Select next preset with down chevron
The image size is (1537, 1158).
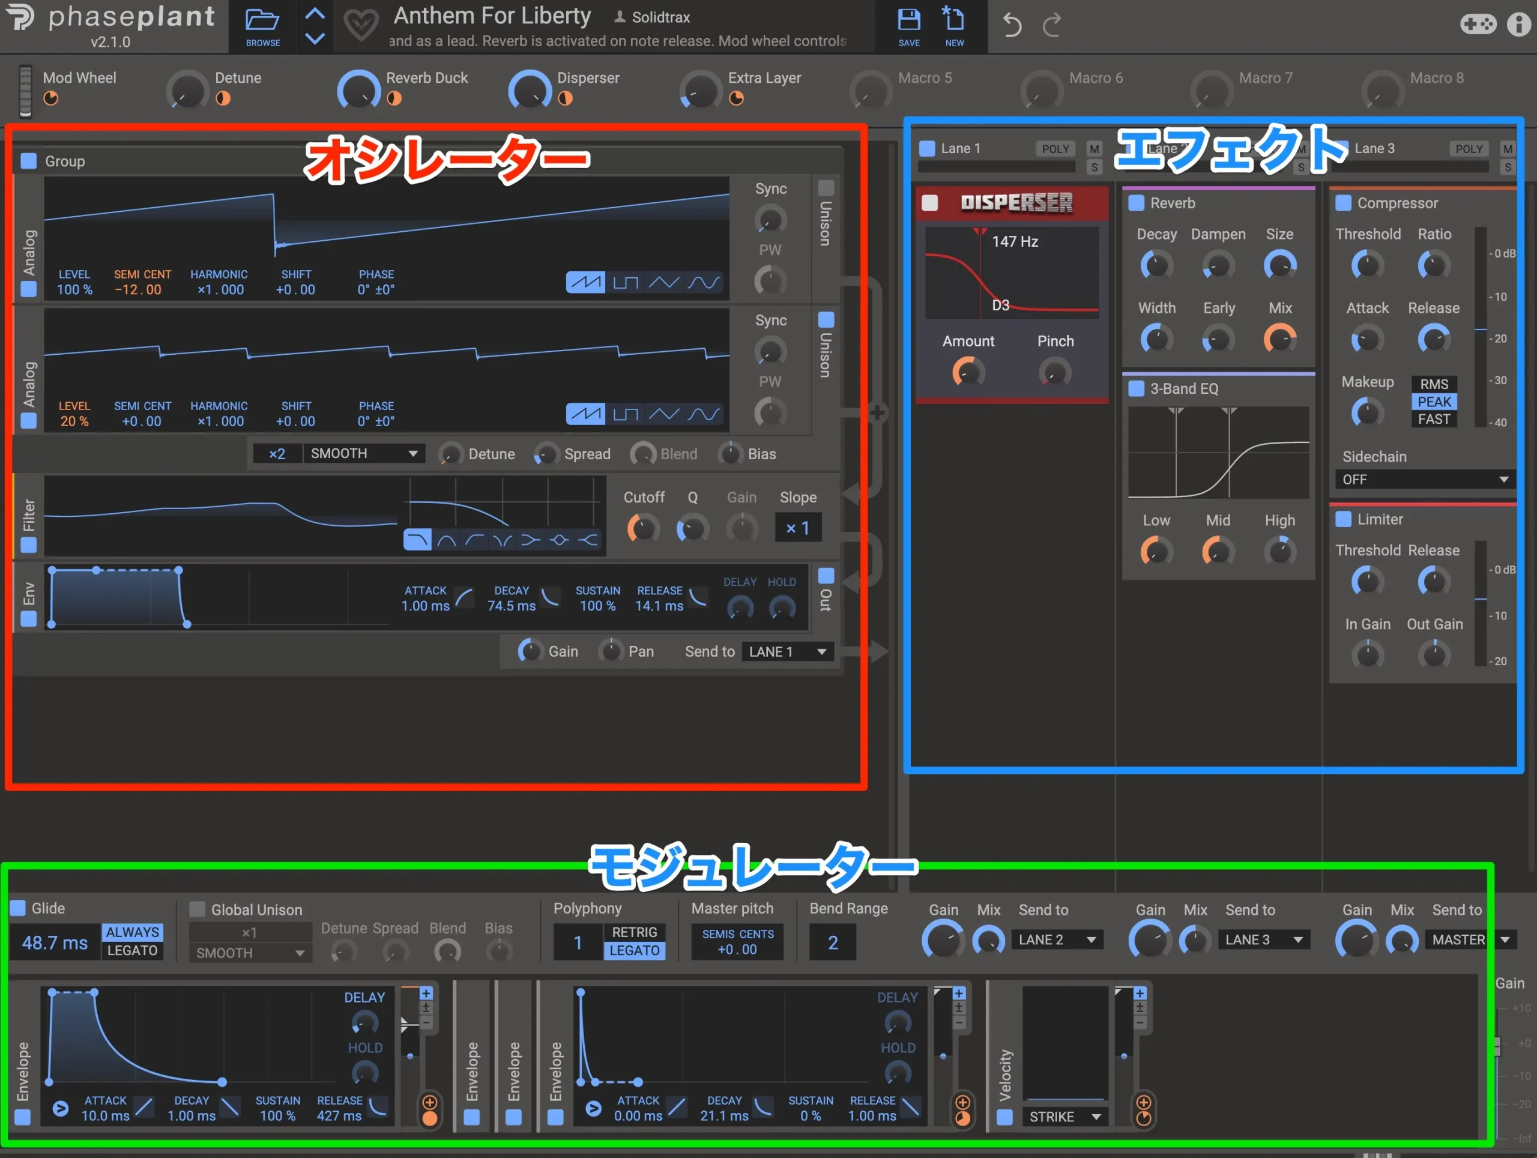(315, 39)
